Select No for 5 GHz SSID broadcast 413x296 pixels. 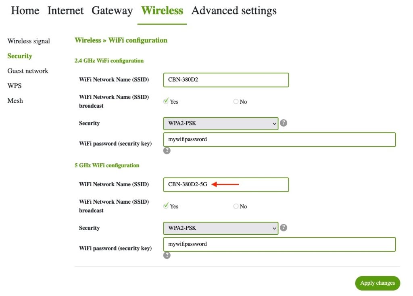pyautogui.click(x=236, y=206)
